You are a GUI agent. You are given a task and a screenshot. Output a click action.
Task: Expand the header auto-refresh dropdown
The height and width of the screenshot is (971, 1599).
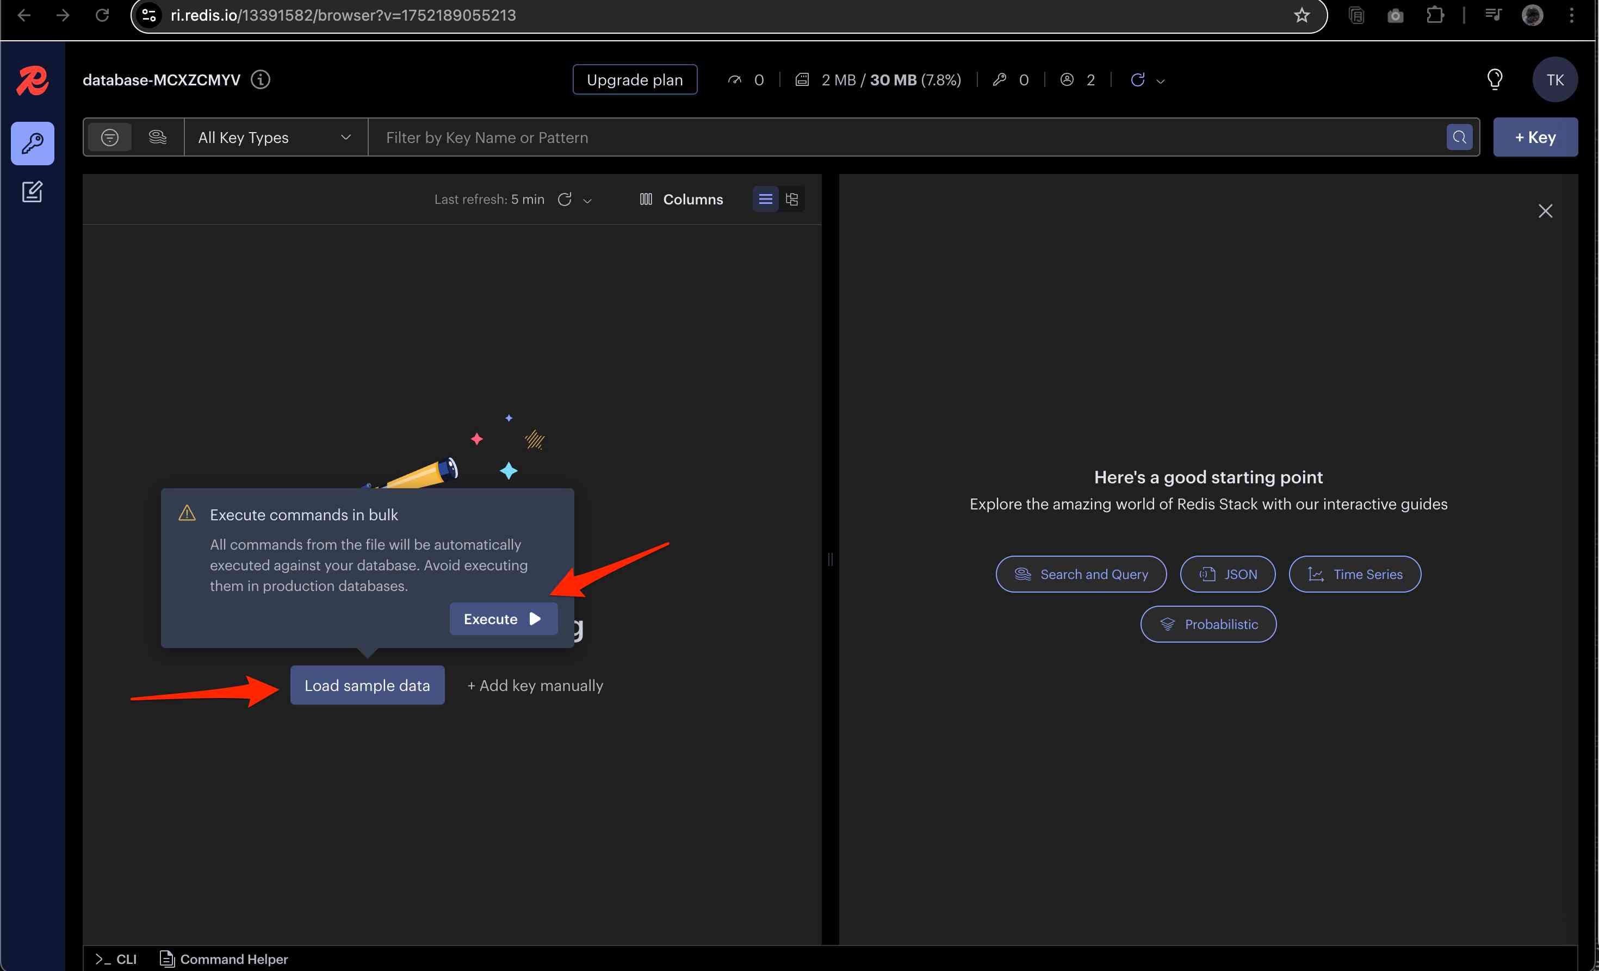[x=1161, y=82]
